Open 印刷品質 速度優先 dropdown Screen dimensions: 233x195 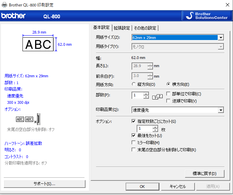click(x=177, y=110)
